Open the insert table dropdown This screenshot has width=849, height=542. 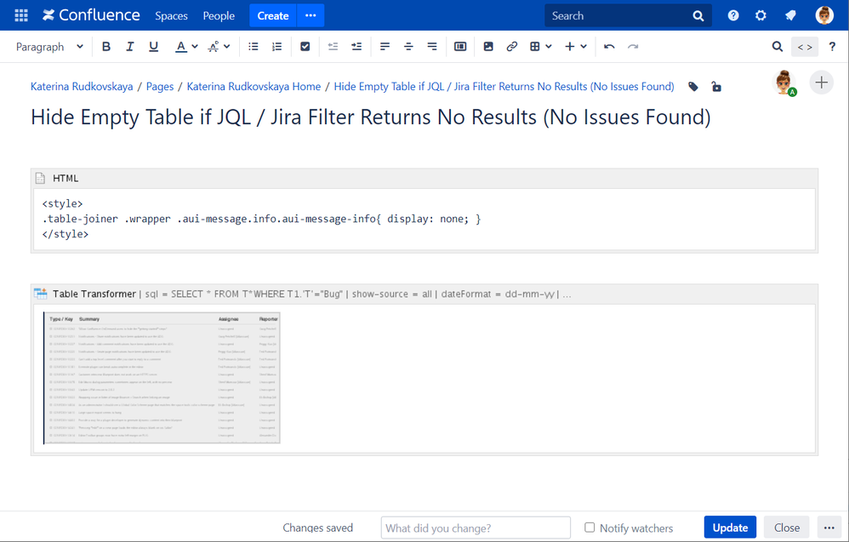tap(540, 47)
